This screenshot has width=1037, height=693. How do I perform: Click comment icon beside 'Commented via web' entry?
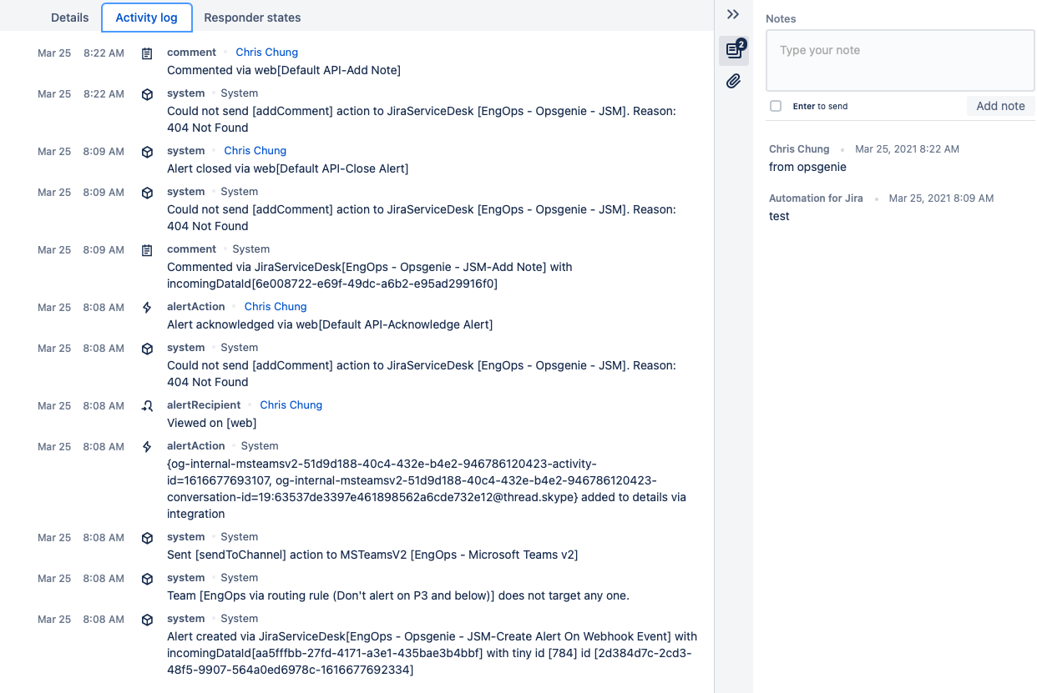[x=147, y=53]
